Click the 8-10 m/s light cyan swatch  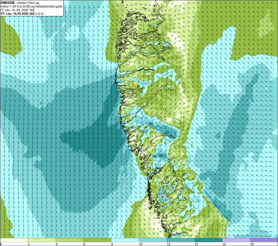(x=125, y=240)
